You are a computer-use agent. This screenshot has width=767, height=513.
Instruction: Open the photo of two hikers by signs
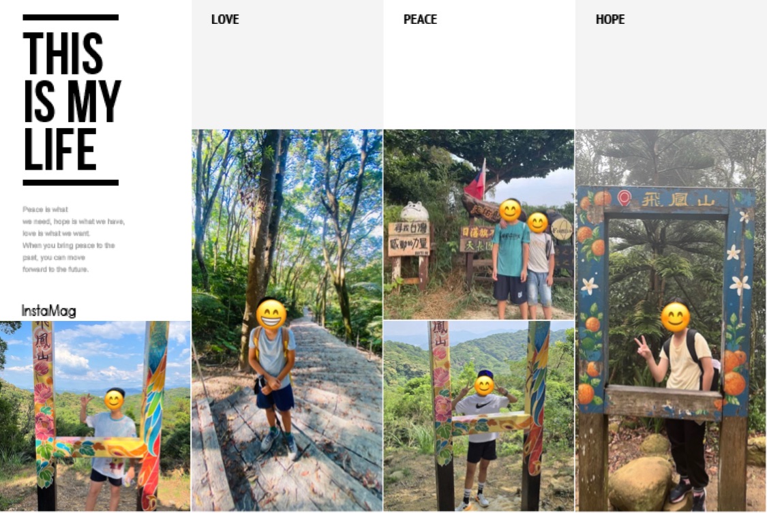pyautogui.click(x=479, y=224)
